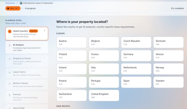Click the EUROPE section heading
This screenshot has width=187, height=109.
click(x=60, y=33)
